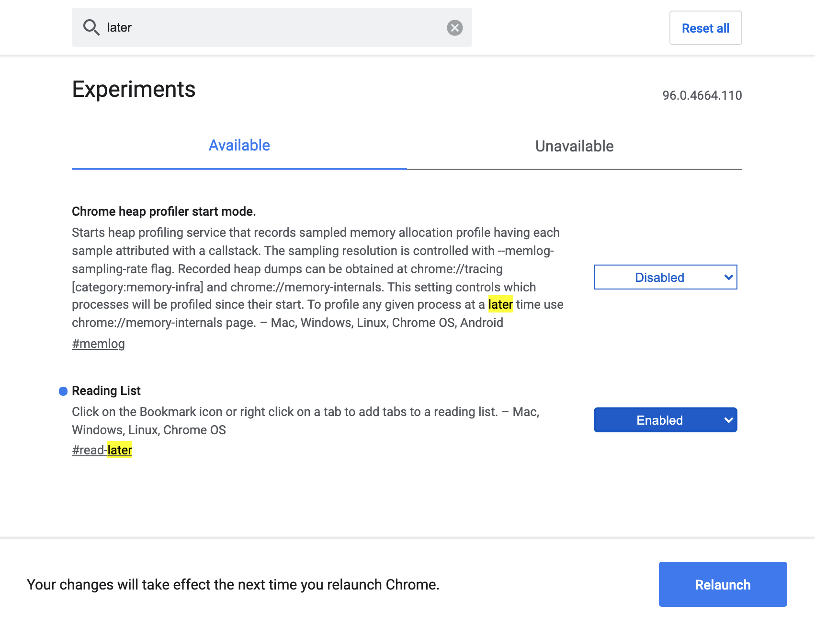Open the Chrome heap profiler Disabled dropdown
The height and width of the screenshot is (625, 815).
[x=665, y=277]
